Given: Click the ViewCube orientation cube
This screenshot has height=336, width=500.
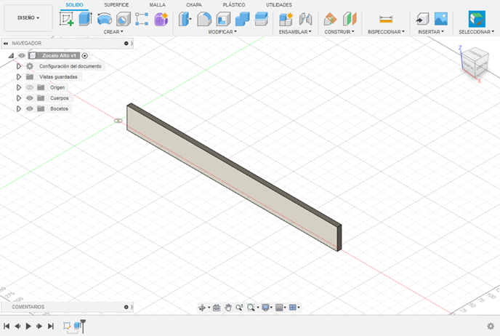Looking at the screenshot, I should click(475, 62).
